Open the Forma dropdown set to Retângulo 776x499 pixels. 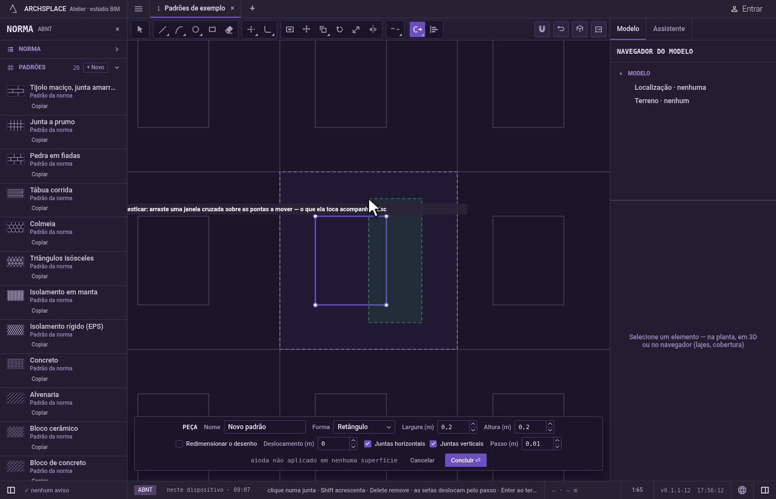[364, 427]
